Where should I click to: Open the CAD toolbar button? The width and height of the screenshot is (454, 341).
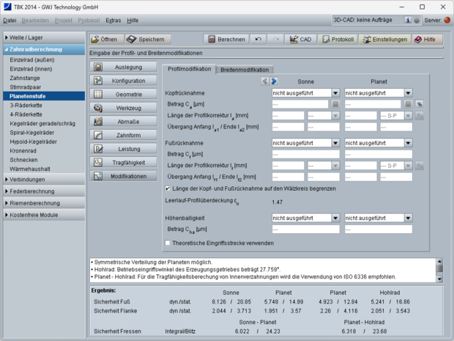[299, 39]
